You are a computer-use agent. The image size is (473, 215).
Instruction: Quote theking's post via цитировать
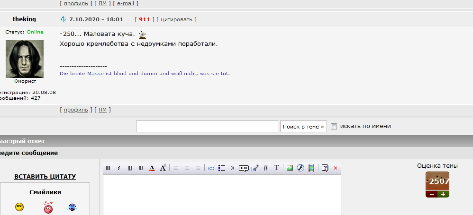point(176,19)
